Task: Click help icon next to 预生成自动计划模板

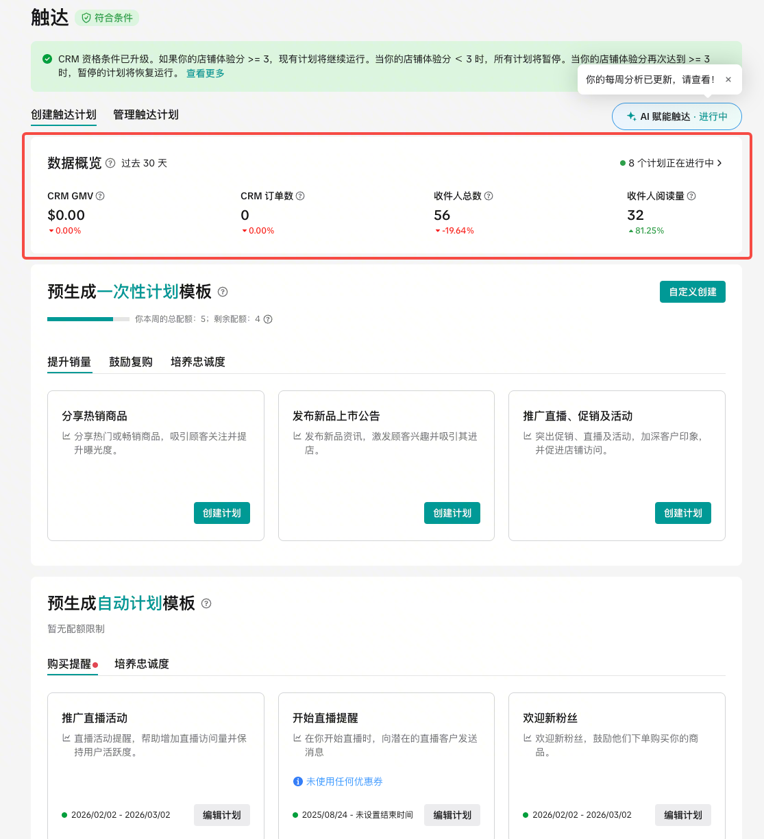Action: tap(206, 603)
